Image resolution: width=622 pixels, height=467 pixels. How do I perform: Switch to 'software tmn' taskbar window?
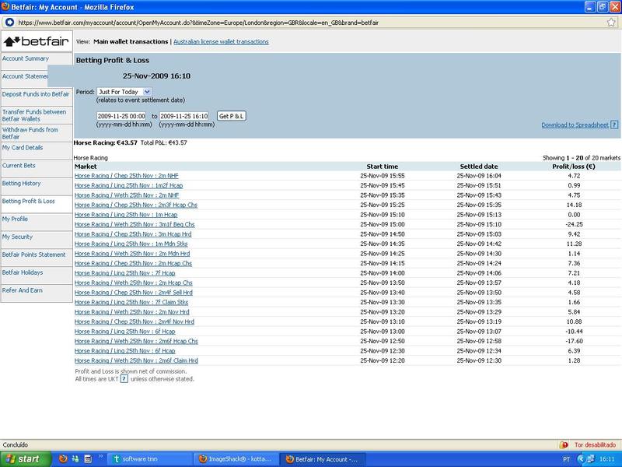point(150,459)
